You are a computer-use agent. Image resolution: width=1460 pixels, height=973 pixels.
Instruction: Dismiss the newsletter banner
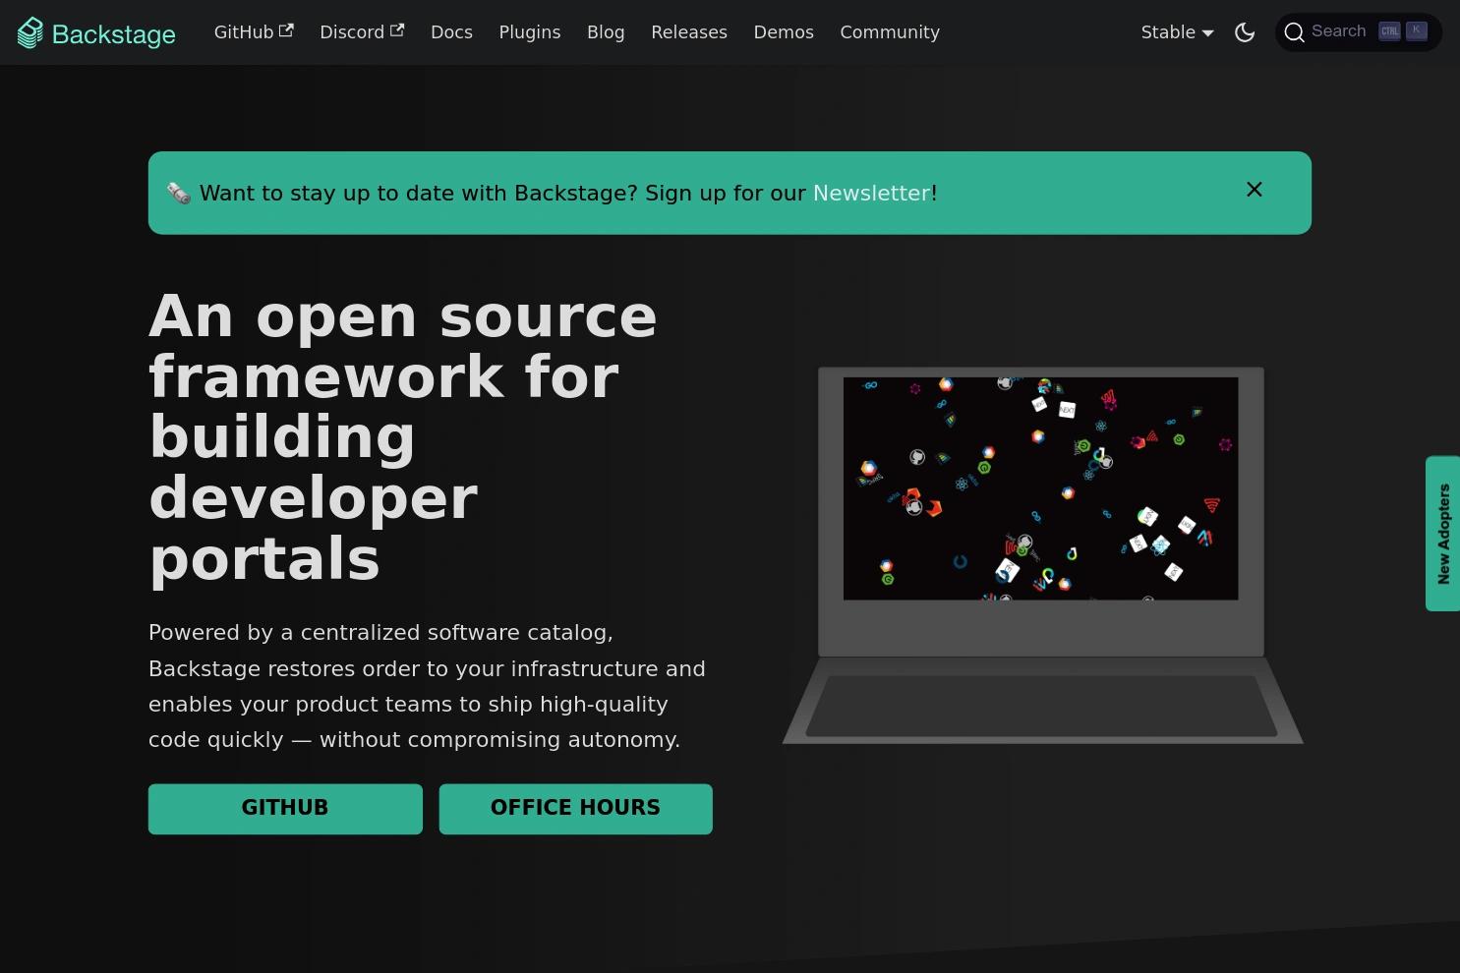1255,190
